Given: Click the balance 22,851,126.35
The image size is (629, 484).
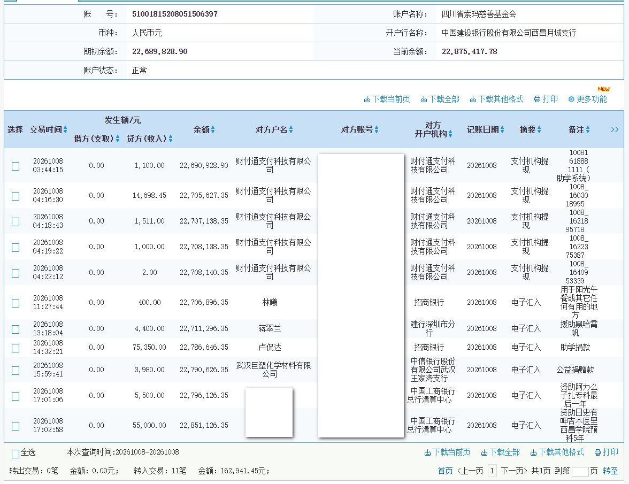Looking at the screenshot, I should pos(204,426).
